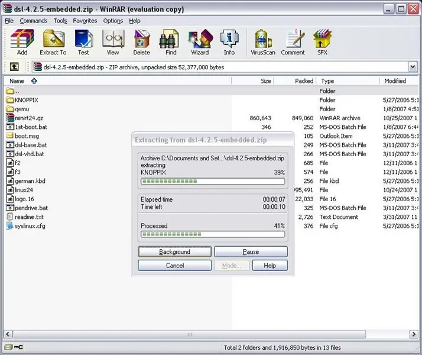Select the f2 file name
422x355 pixels.
(x=18, y=163)
